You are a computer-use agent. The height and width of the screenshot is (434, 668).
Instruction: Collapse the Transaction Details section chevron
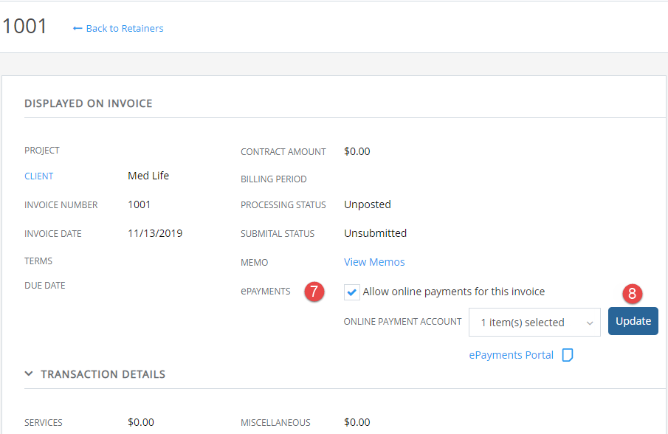point(29,374)
